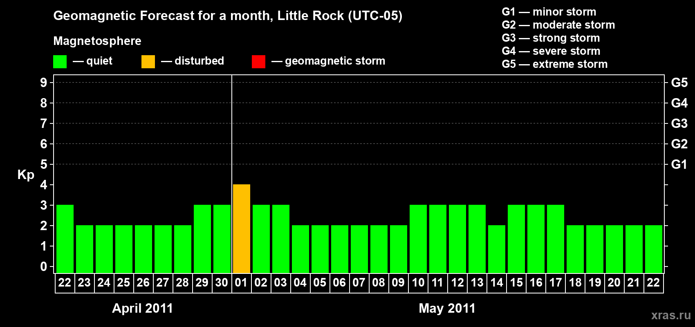The height and width of the screenshot is (327, 695).
Task: Click the 'G2 — moderate storm' legend line
Action: [x=558, y=25]
